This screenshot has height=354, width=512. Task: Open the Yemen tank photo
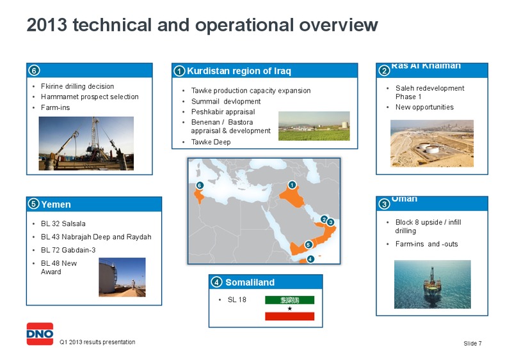click(122, 277)
